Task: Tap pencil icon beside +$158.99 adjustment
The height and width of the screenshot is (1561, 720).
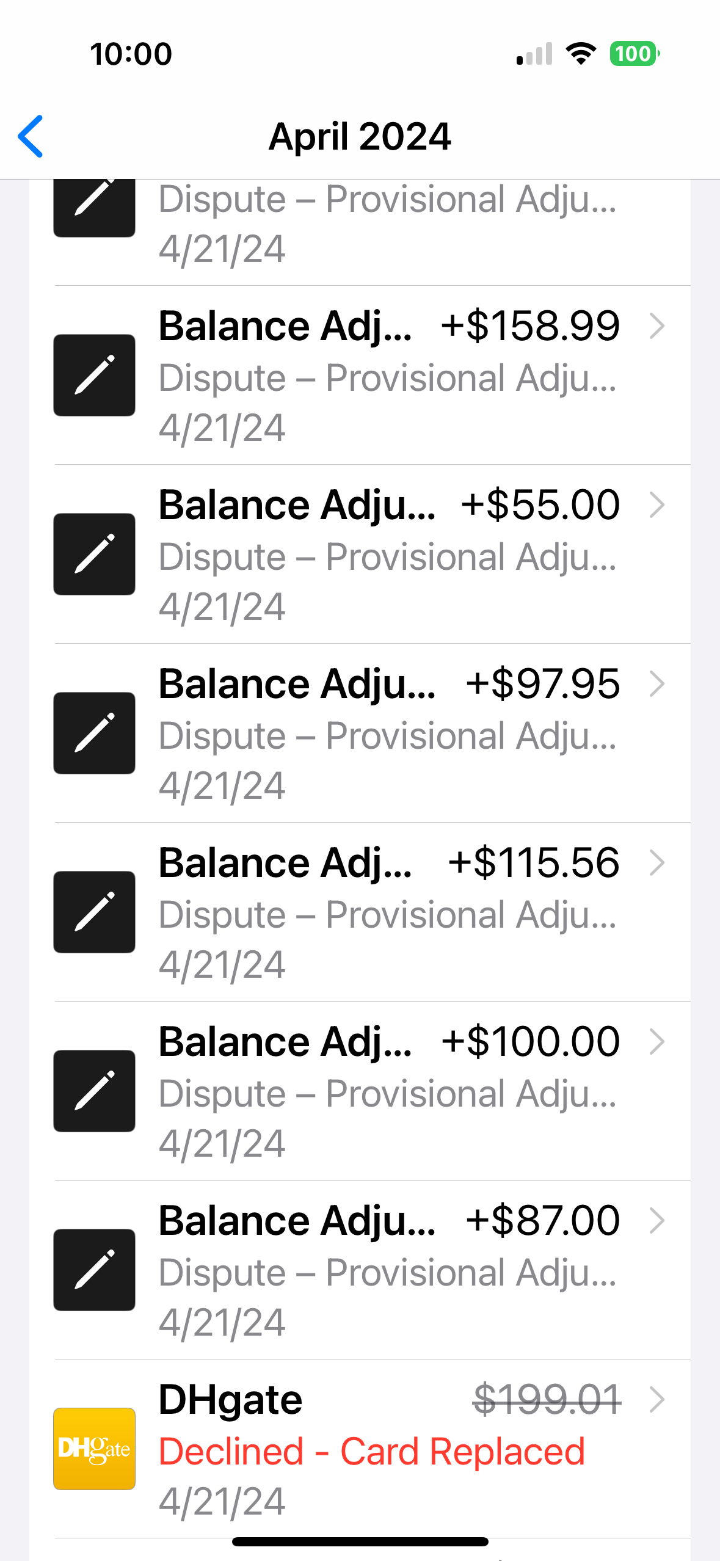Action: 94,375
